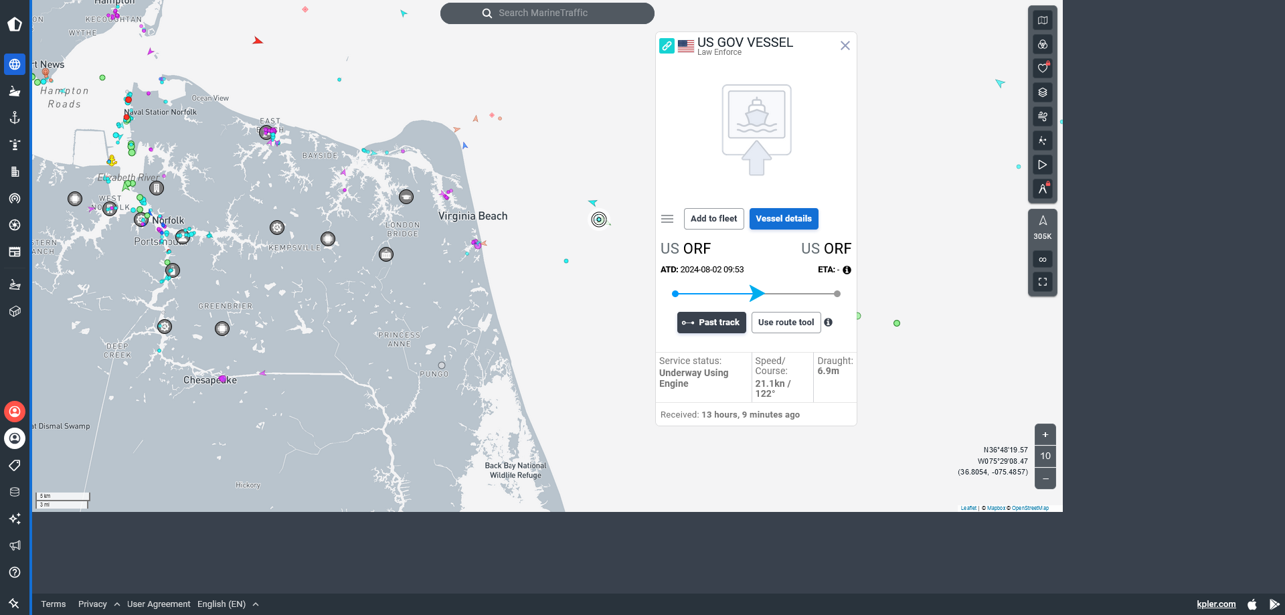
Task: Click the vessel placeholder image
Action: 757,130
